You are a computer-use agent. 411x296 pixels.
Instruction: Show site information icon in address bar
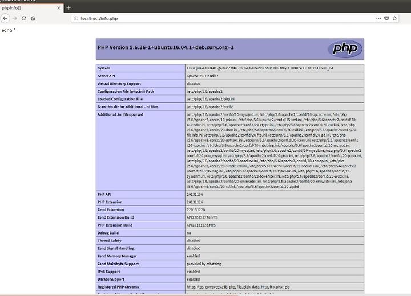coord(76,18)
